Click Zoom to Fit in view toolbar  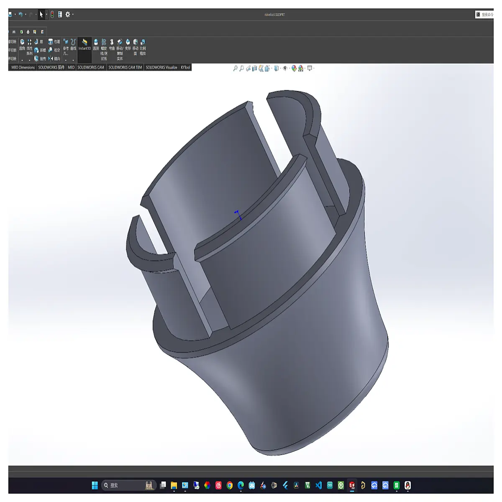(x=235, y=68)
